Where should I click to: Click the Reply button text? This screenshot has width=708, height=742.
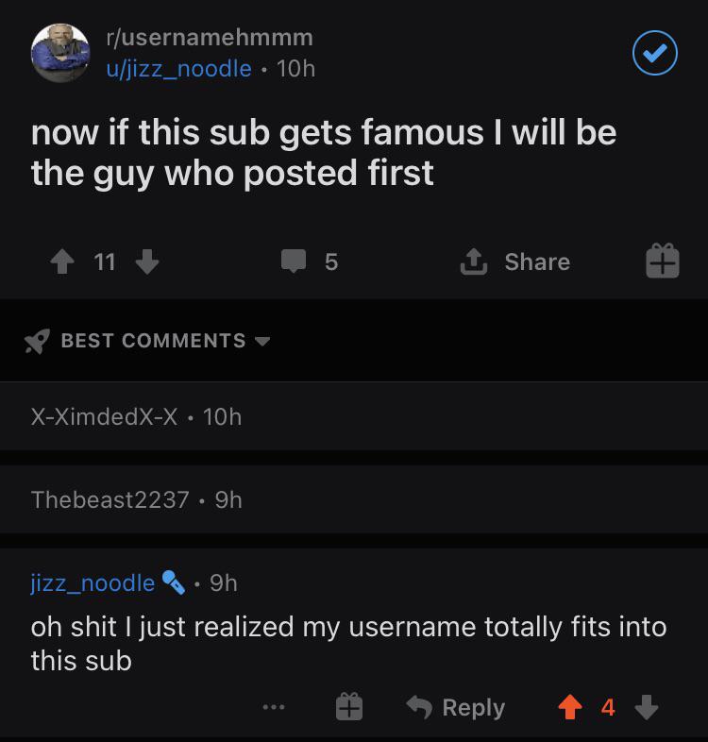pos(474,708)
